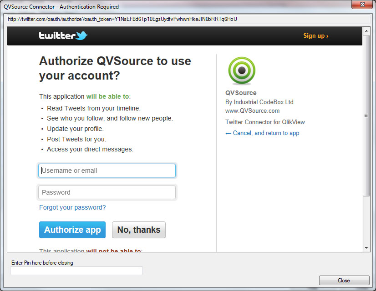Close the window with the red X
This screenshot has width=376, height=291.
click(x=362, y=5)
